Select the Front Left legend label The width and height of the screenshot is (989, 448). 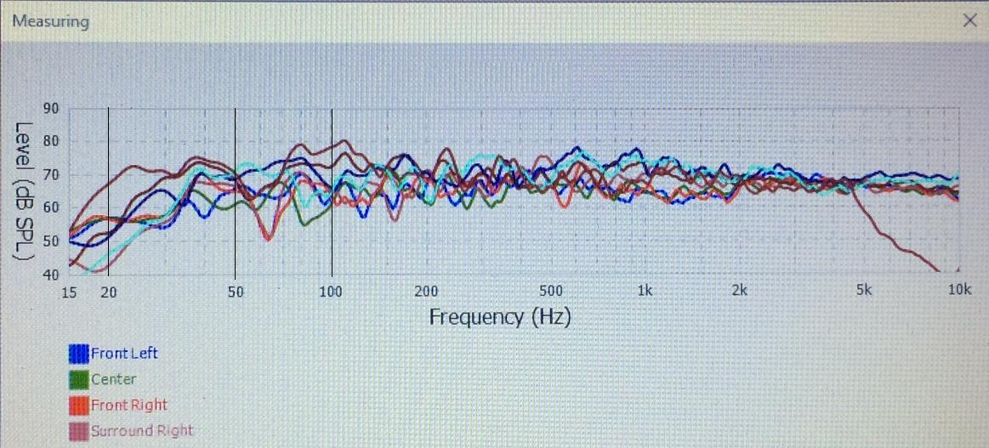click(x=124, y=353)
